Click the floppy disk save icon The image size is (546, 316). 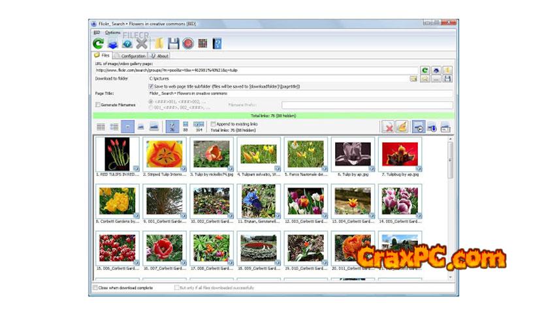pos(174,44)
